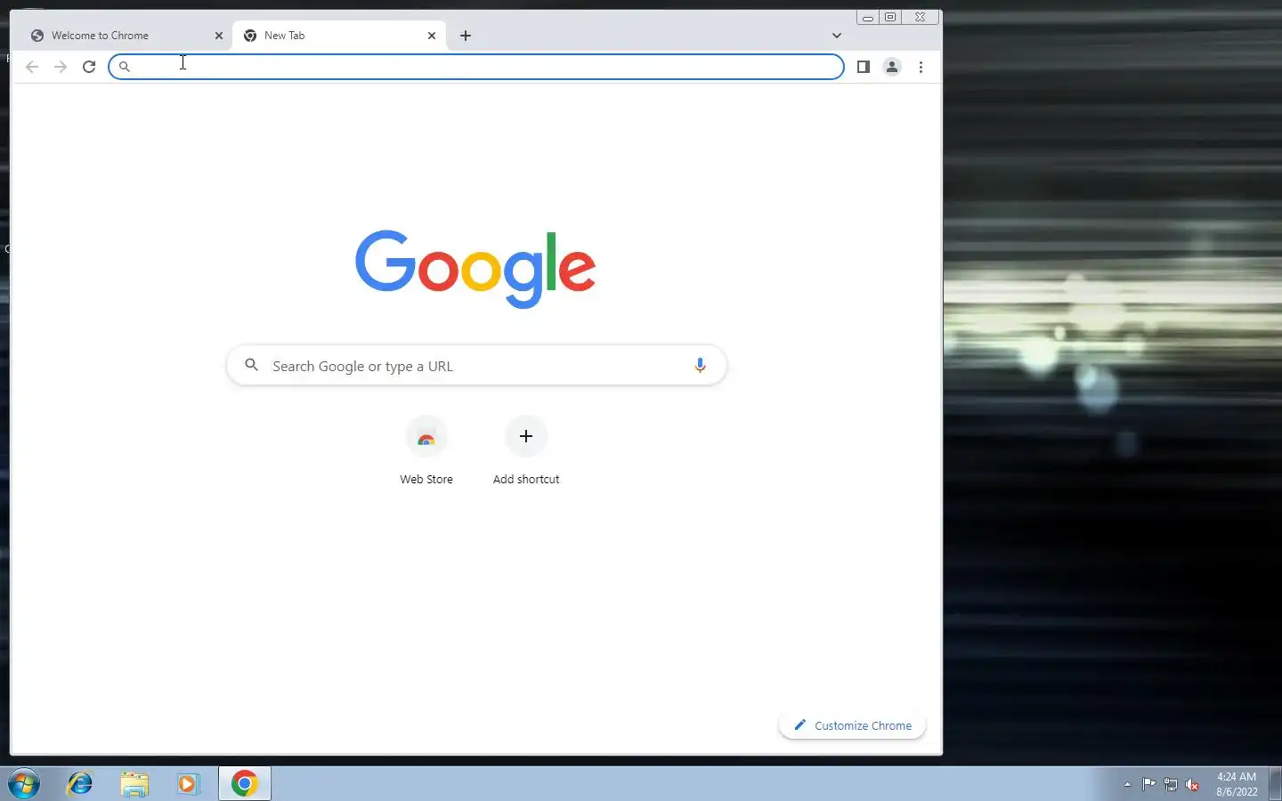Screen dimensions: 1282x801
Task: Click the magnifier icon in search box
Action: (252, 365)
